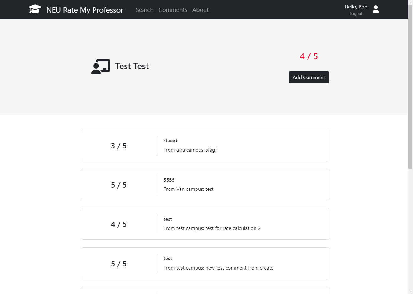Click the vertical page scrollbar thumb
The height and width of the screenshot is (294, 413).
click(x=410, y=87)
